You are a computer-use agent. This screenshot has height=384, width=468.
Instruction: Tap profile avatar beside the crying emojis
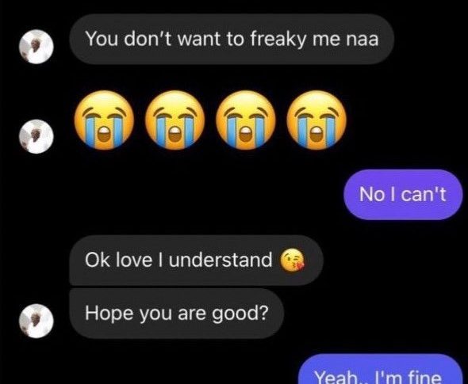[36, 136]
